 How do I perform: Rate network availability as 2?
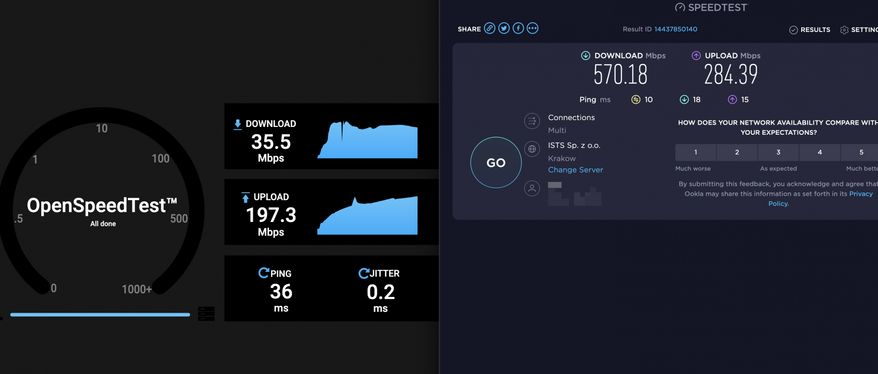[x=737, y=153]
